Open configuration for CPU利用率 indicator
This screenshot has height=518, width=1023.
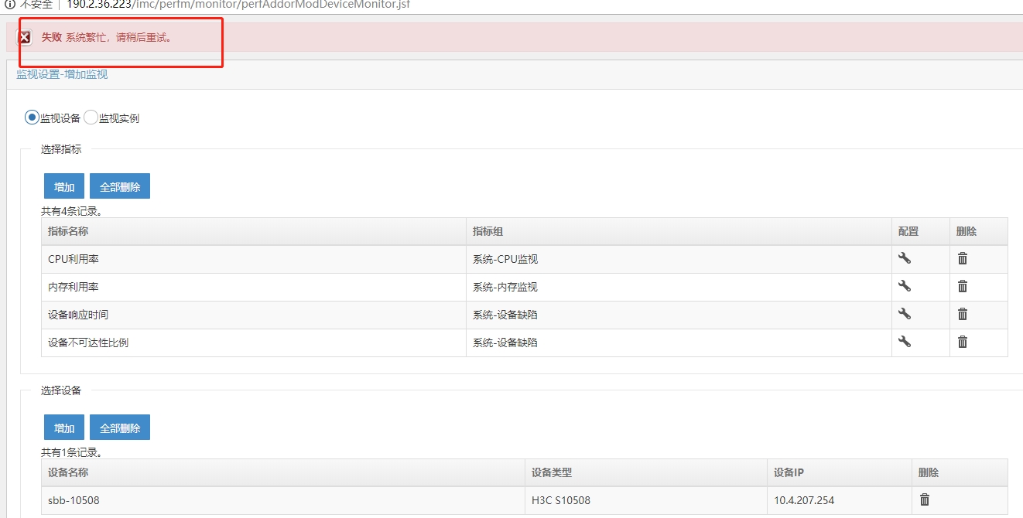click(904, 258)
